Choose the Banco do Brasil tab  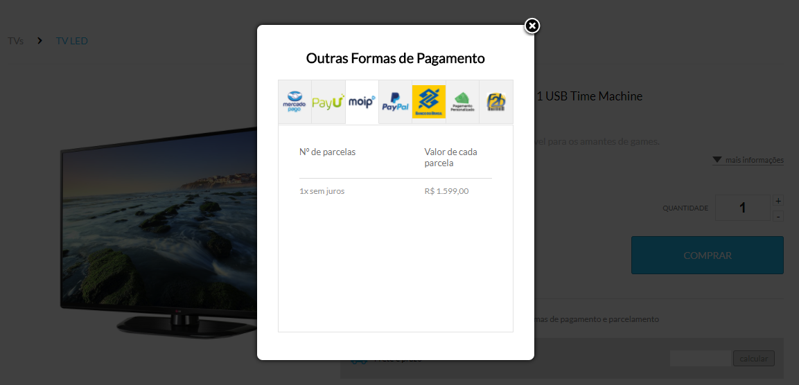tap(429, 102)
